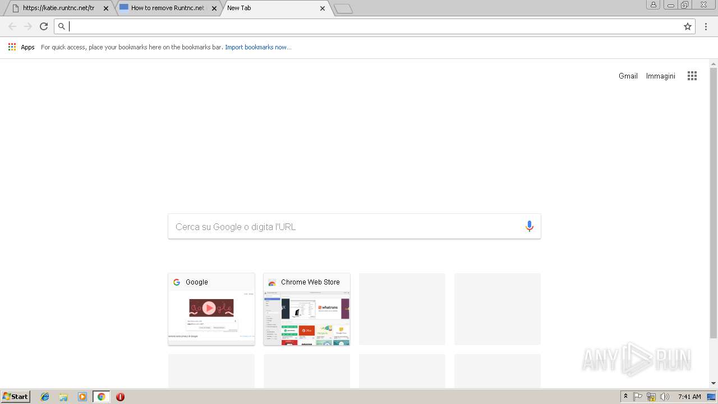Open the Chrome Web Store thumbnail
The width and height of the screenshot is (718, 404).
(x=307, y=309)
